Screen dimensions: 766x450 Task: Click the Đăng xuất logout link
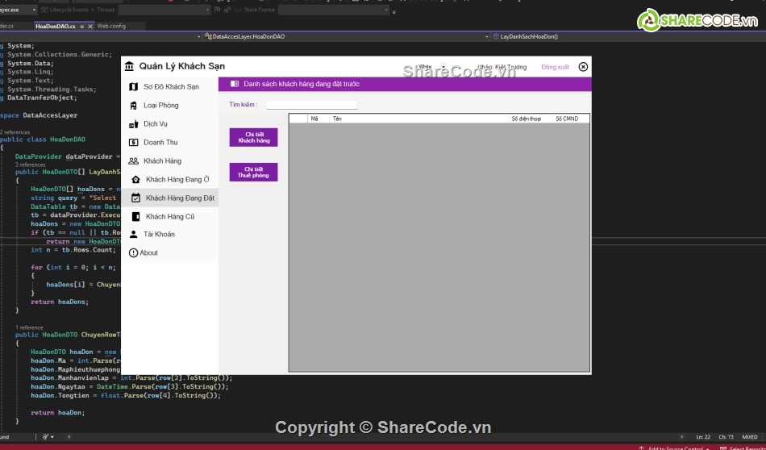click(x=555, y=67)
